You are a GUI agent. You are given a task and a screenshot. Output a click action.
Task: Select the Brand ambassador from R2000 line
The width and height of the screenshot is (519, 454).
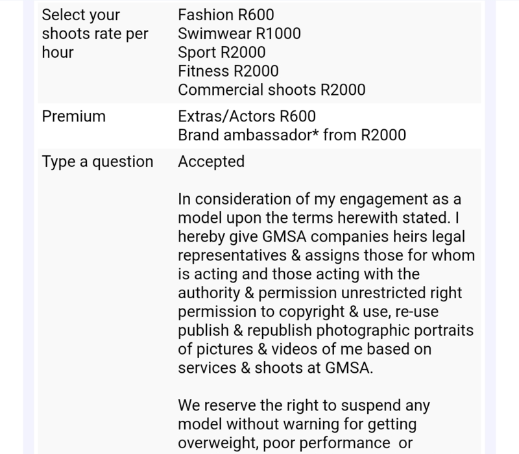click(x=292, y=135)
